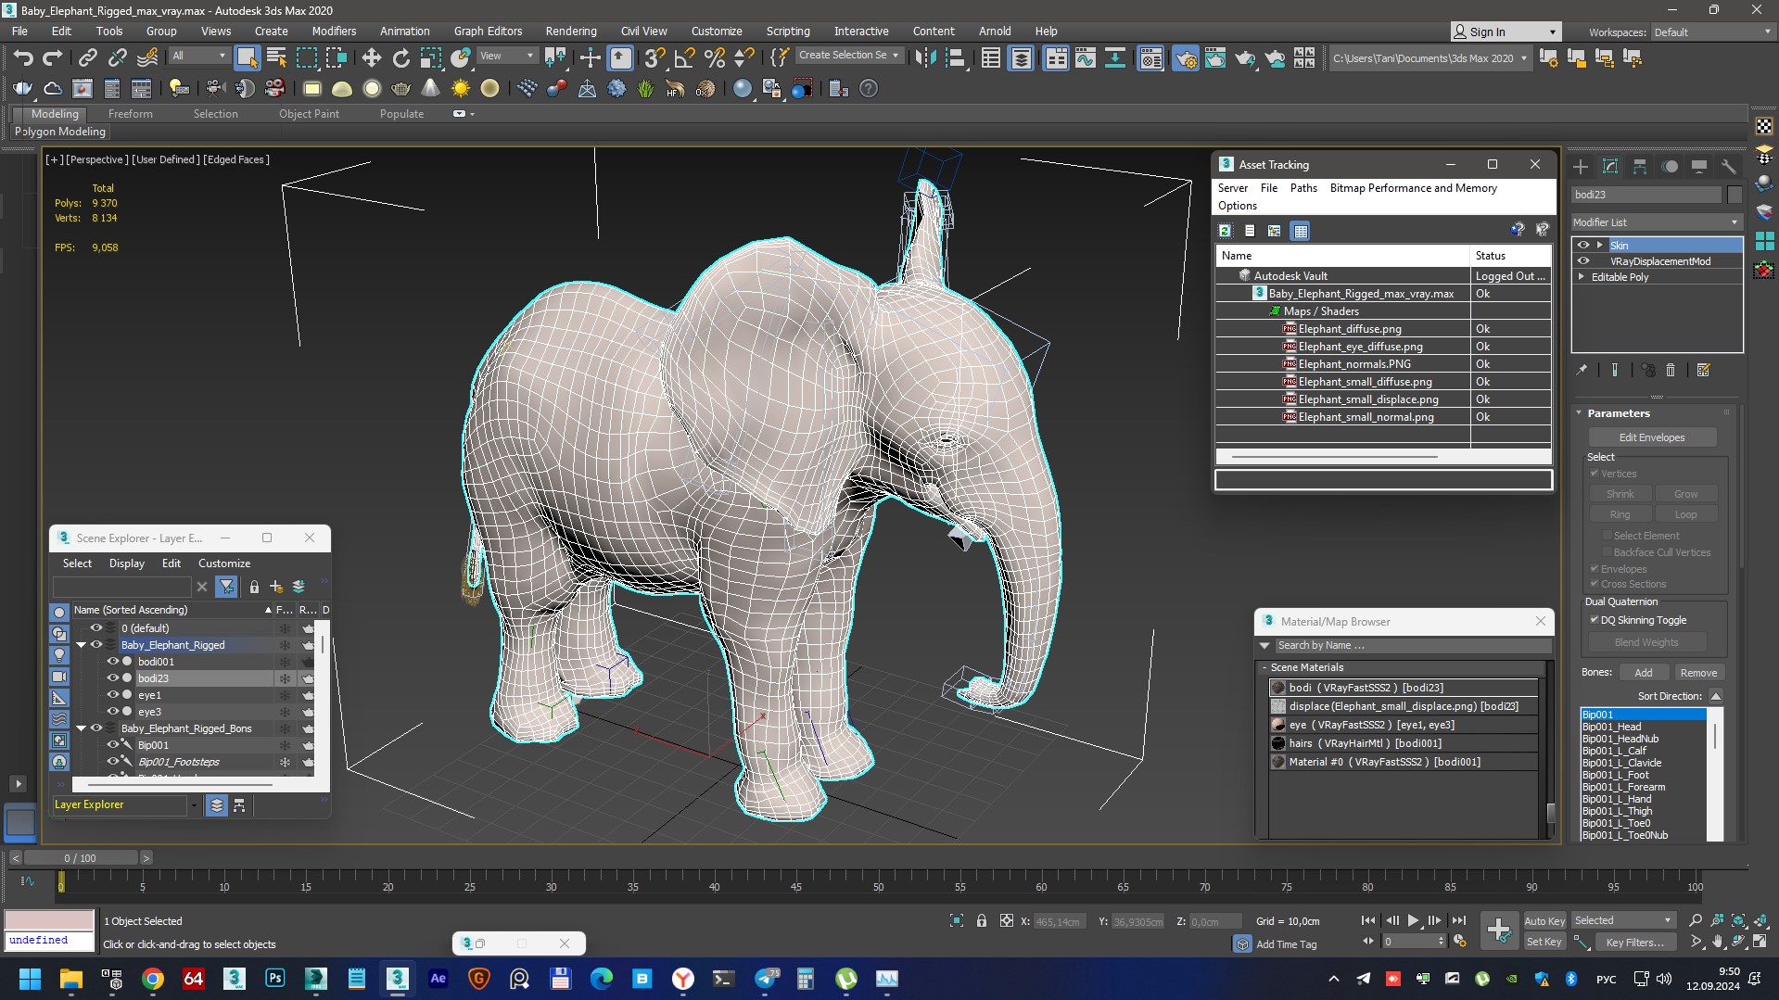Click Pin Stack icon under modifier stack
Image resolution: width=1779 pixels, height=1000 pixels.
click(x=1582, y=370)
